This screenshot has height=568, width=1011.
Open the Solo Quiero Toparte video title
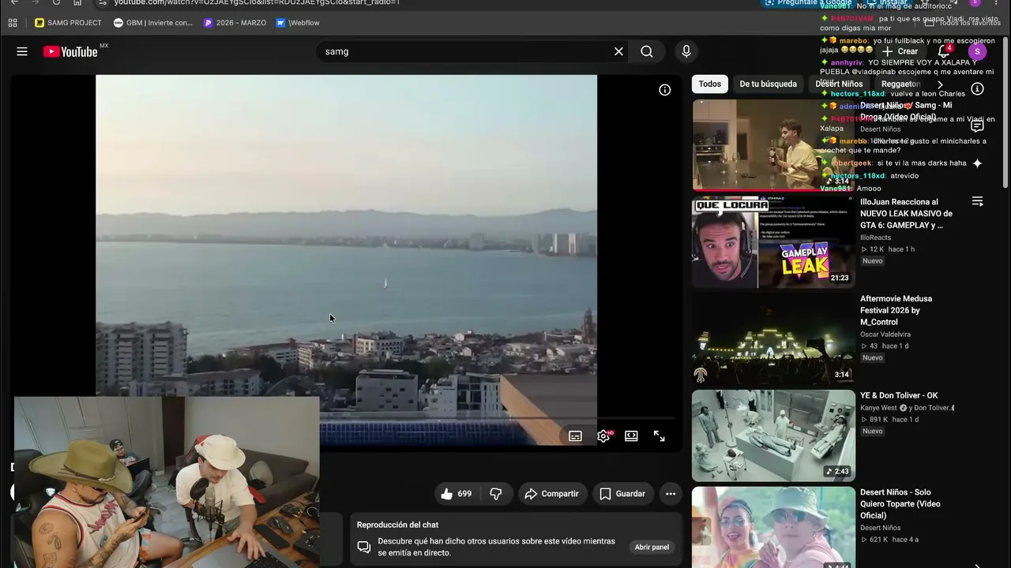coord(900,503)
